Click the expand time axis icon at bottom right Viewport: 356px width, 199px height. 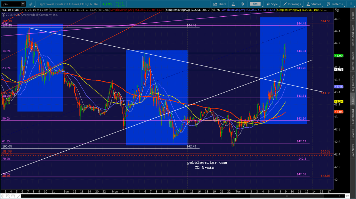[x=347, y=196]
